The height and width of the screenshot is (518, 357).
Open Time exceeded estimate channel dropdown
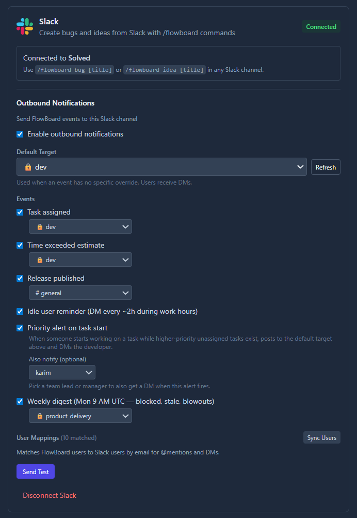pos(80,260)
